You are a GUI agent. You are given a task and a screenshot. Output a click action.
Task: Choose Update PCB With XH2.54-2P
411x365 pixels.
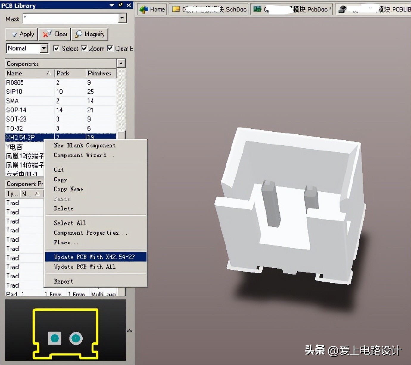coord(95,257)
